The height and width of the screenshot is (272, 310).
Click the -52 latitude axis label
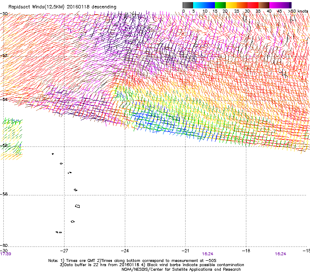[x=4, y=56]
